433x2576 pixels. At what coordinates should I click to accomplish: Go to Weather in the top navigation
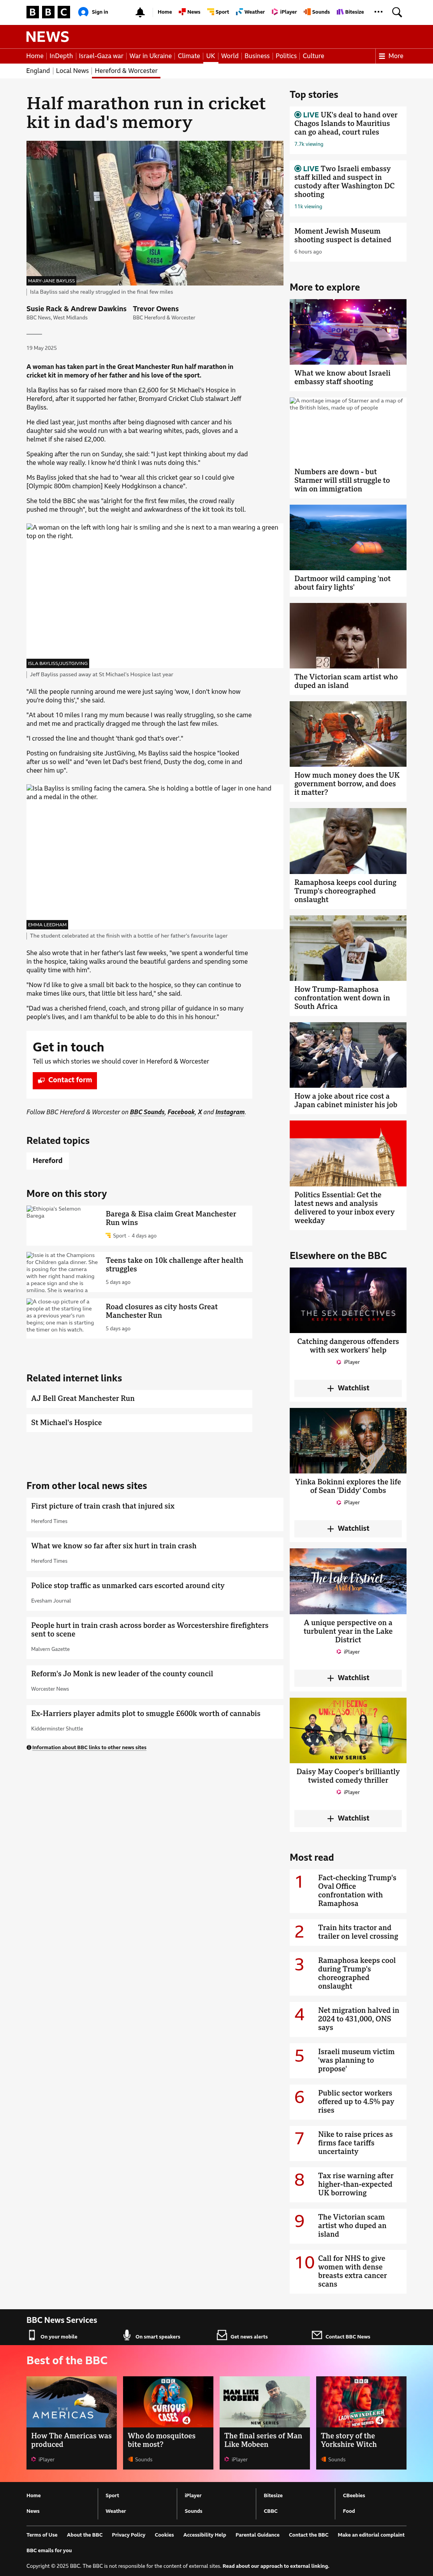(250, 12)
